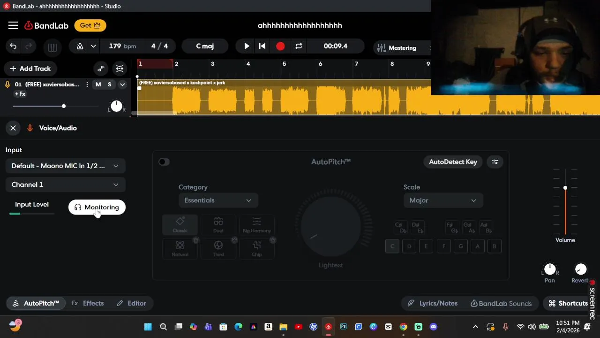Screen dimensions: 600x338
Task: Select the Duet AutoPitch preset
Action: tap(218, 225)
